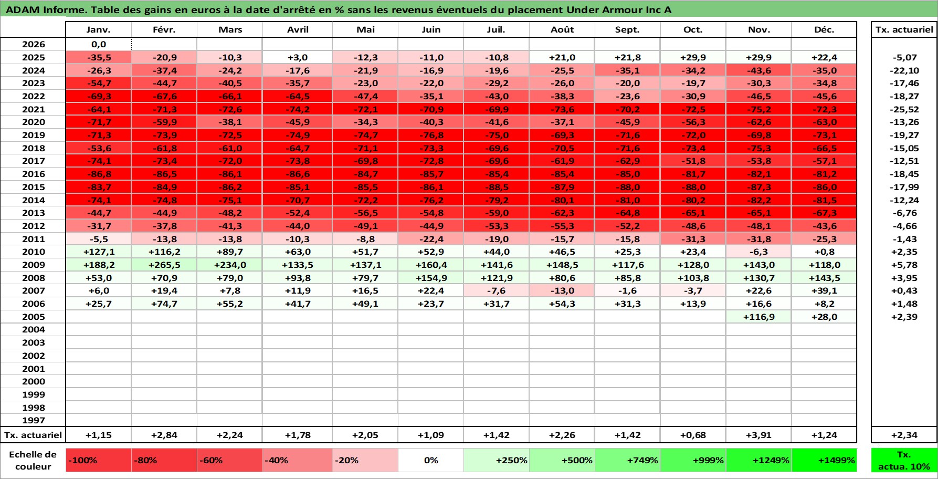Select the 2009 Mars cell '+234,0'
The width and height of the screenshot is (938, 479).
tap(230, 265)
